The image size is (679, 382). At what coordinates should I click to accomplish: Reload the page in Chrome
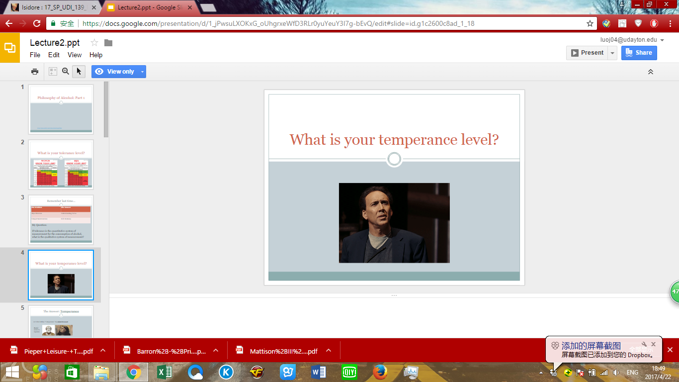pyautogui.click(x=37, y=23)
